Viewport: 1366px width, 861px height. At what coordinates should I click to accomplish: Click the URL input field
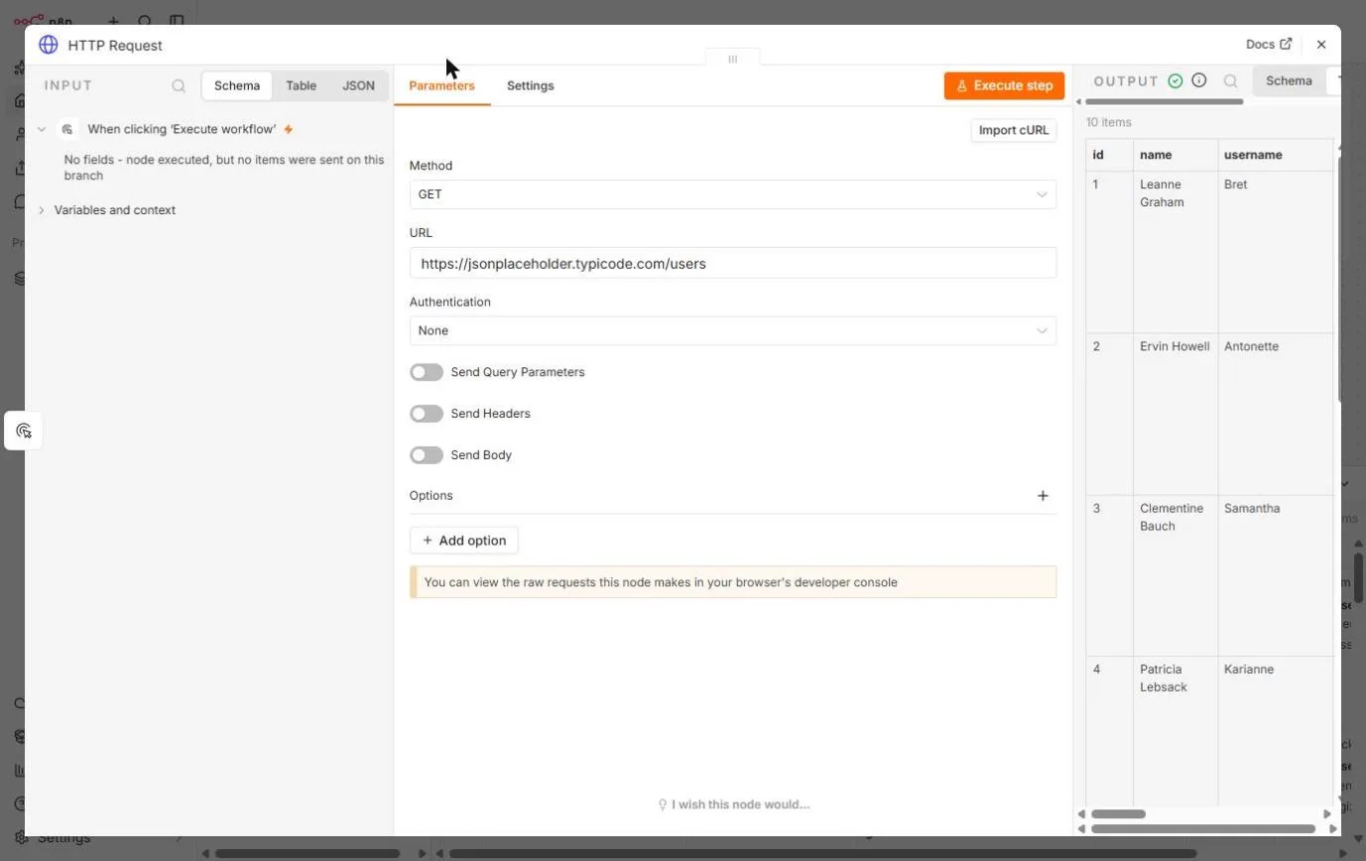733,263
